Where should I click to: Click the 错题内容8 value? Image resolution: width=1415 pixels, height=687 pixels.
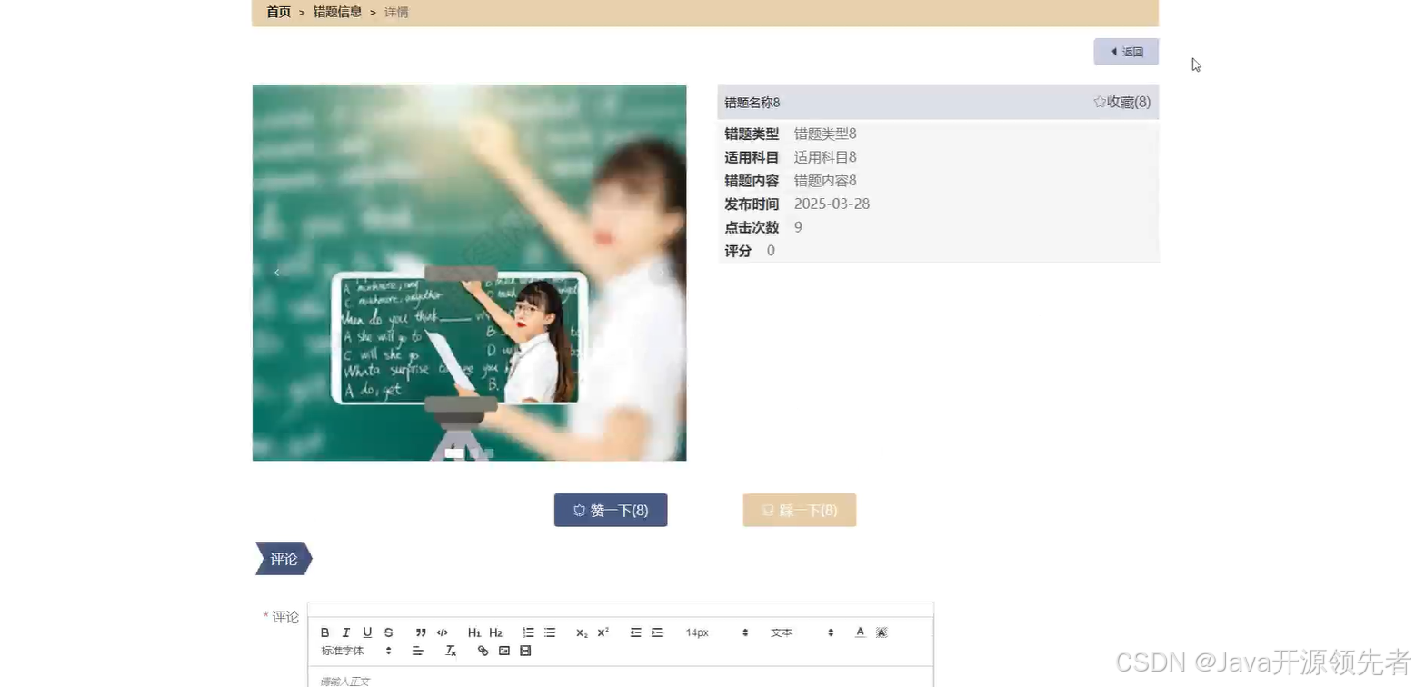[x=825, y=180]
